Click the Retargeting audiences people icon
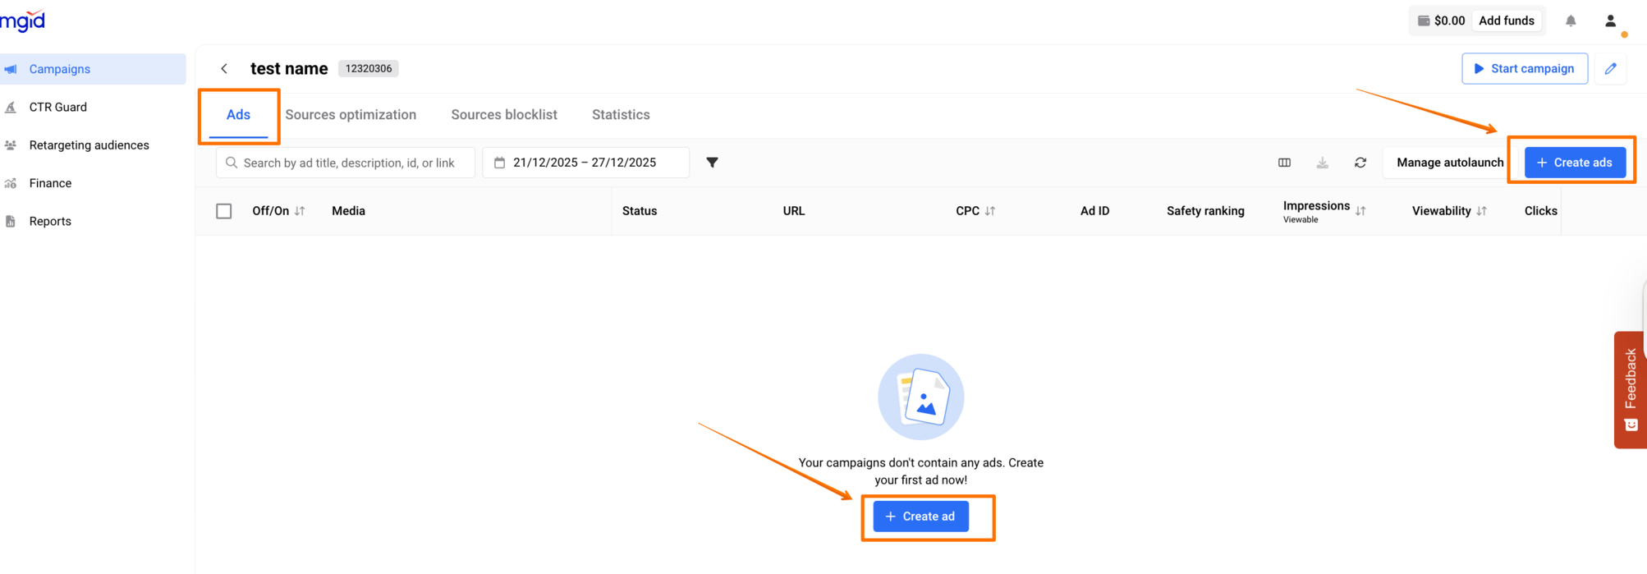Screen dimensions: 1647x574 (11, 145)
